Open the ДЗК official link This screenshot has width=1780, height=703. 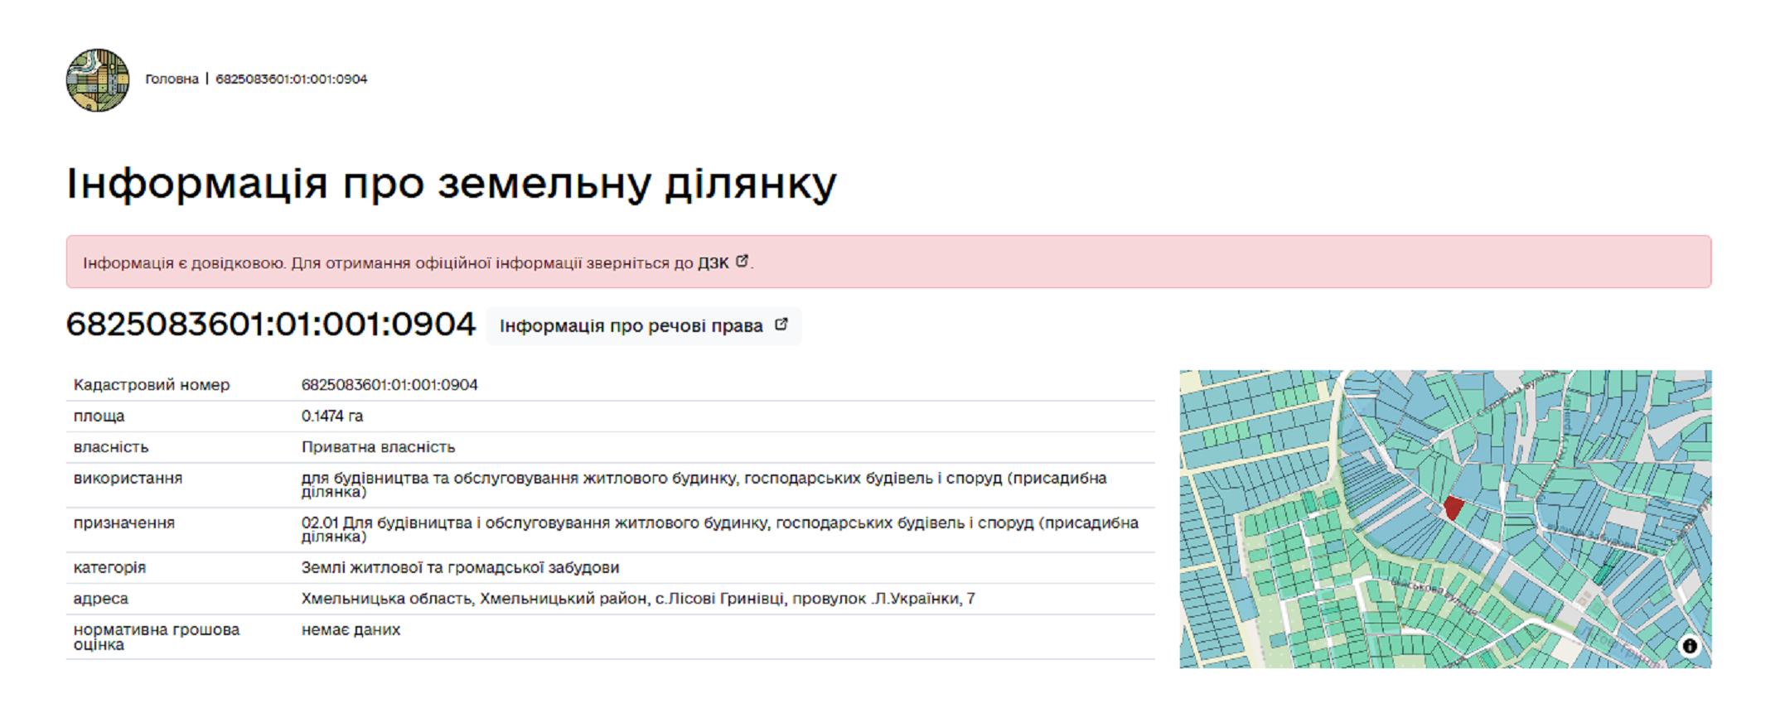[713, 263]
